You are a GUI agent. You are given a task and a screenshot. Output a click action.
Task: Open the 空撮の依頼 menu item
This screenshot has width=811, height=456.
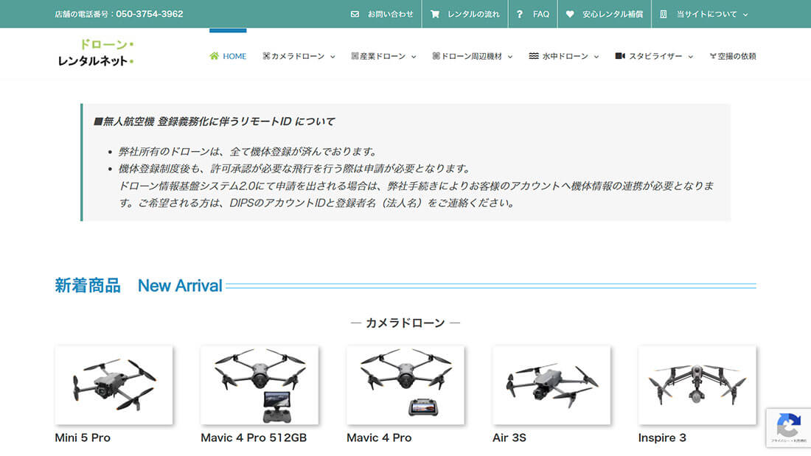(733, 56)
